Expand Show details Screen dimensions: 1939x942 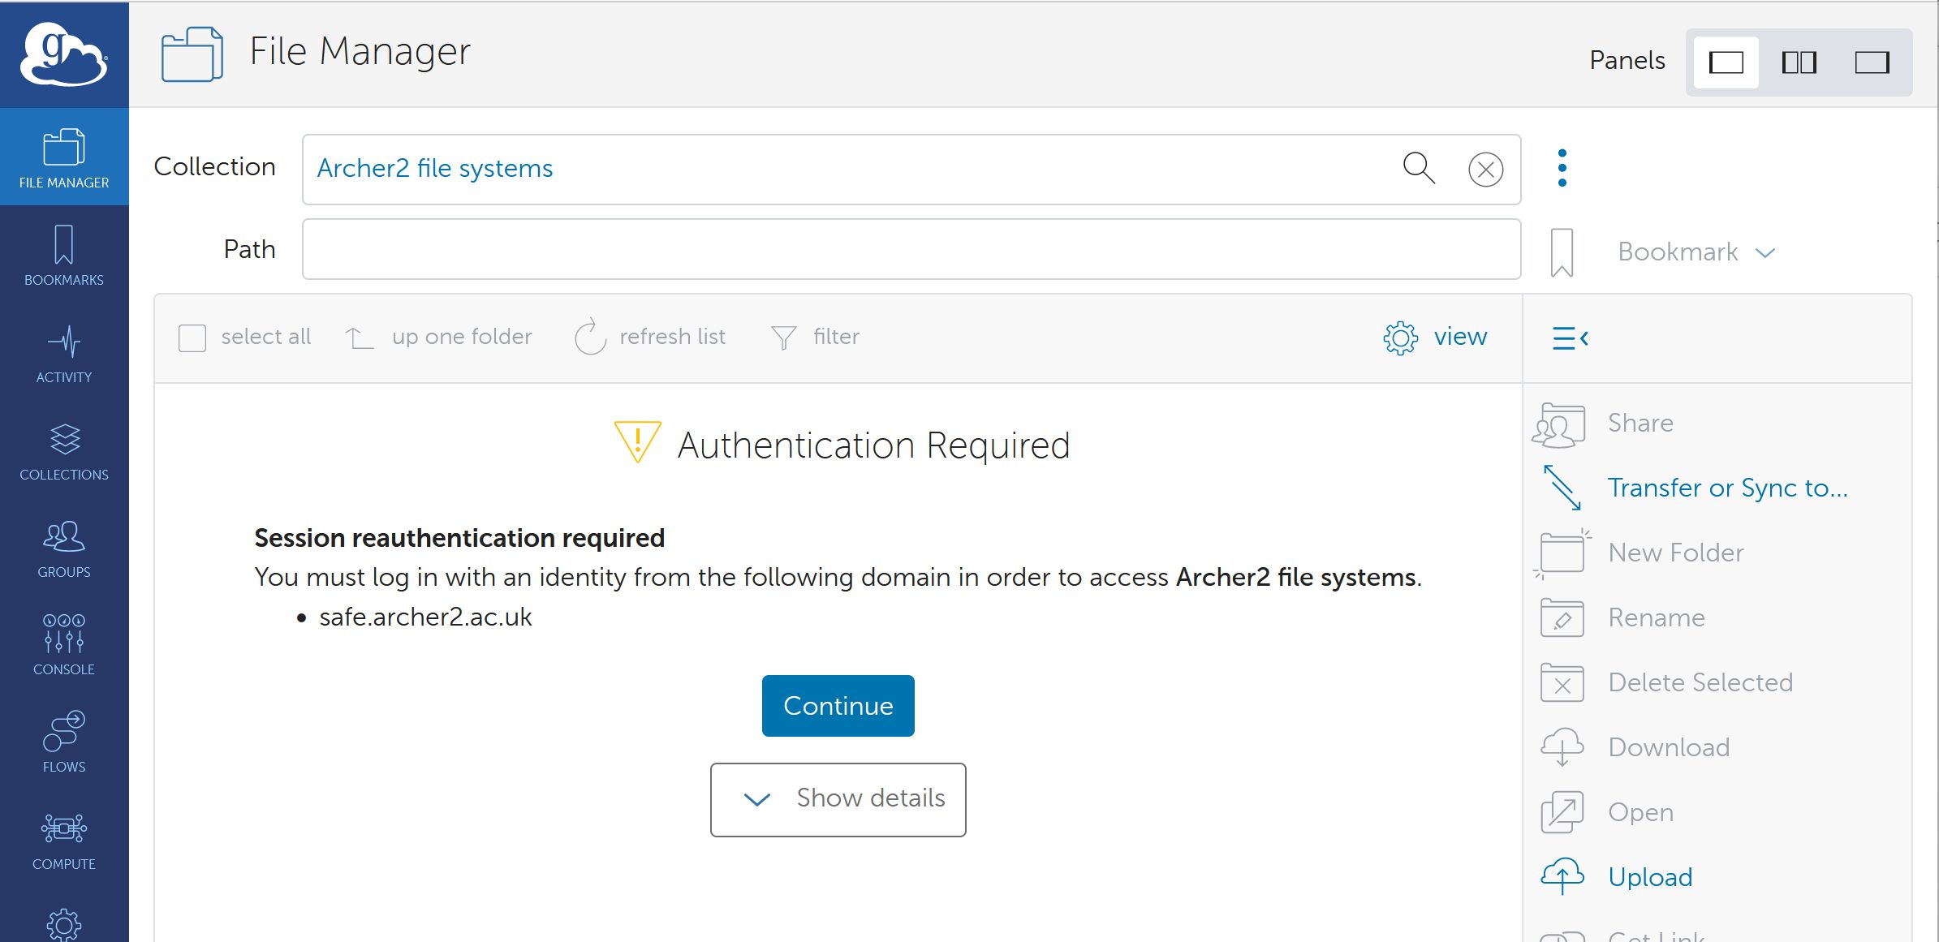click(x=838, y=799)
